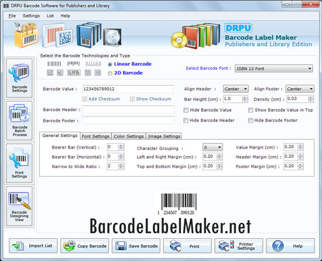Toggle the Add Checksum checkbox

[84, 99]
